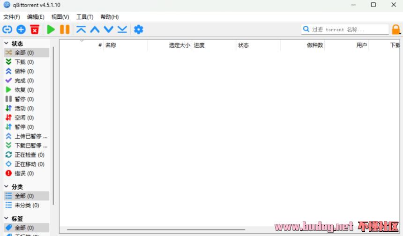Minimize the qBittorrent window

click(x=353, y=5)
